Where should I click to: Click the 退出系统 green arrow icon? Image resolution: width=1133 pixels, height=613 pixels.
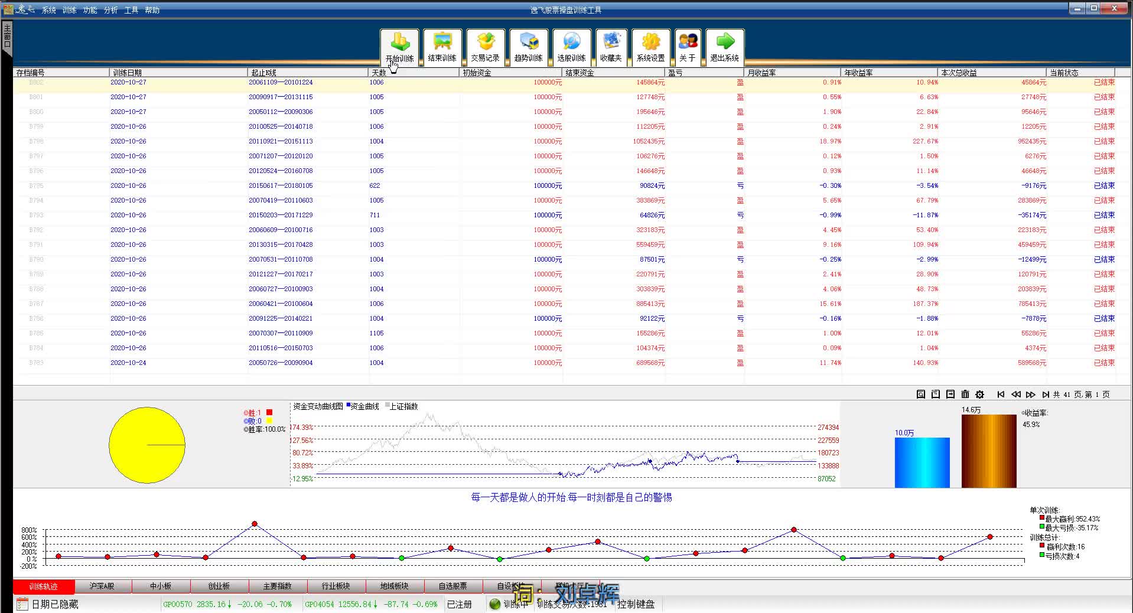725,47
